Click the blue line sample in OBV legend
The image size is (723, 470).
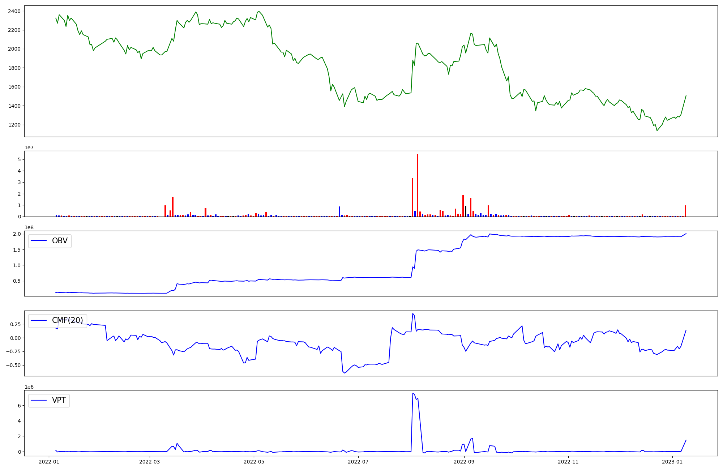pos(39,241)
